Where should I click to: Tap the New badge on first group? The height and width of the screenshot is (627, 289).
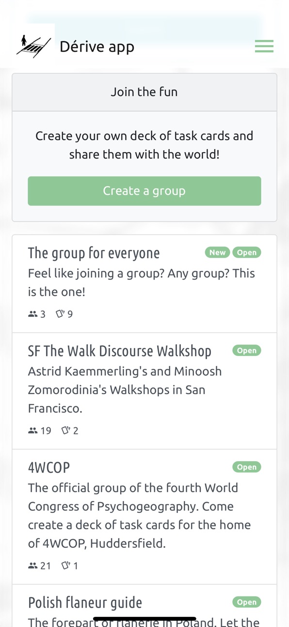tap(217, 252)
